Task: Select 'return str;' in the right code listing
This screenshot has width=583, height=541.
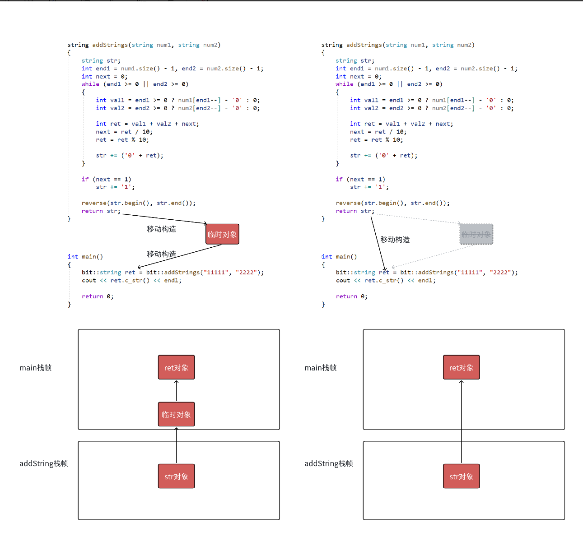Action: tap(355, 211)
